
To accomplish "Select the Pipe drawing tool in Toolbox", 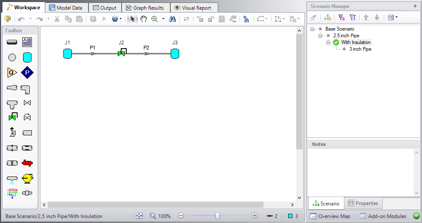I will click(12, 42).
